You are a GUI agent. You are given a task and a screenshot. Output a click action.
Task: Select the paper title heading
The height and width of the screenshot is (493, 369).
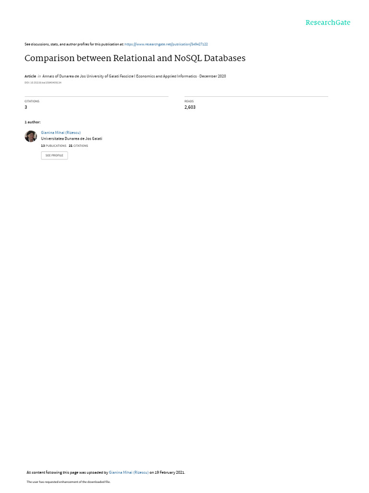(x=135, y=58)
